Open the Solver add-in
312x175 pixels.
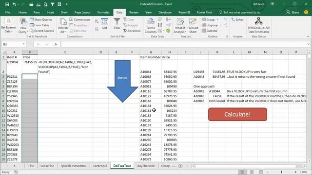tap(237, 19)
